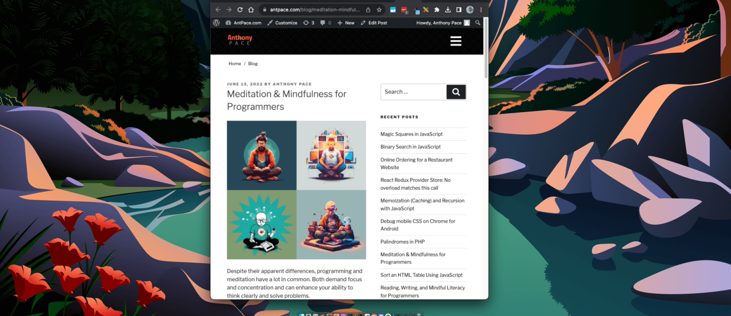The image size is (731, 316).
Task: Open the New menu in the admin bar
Action: tap(346, 22)
